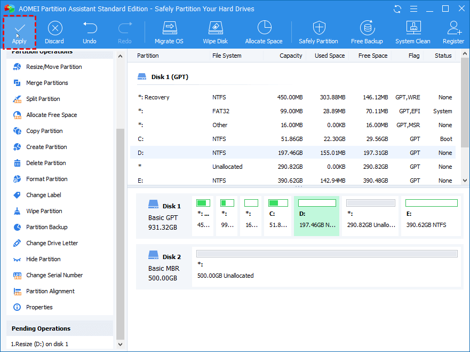Click the Free Space column header

[373, 56]
